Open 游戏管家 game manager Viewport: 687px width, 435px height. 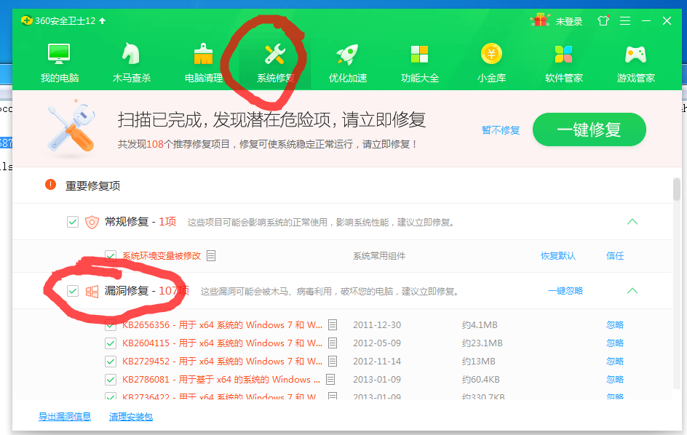click(x=636, y=63)
